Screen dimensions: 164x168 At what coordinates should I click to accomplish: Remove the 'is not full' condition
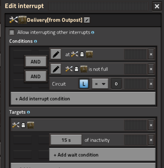point(151,69)
